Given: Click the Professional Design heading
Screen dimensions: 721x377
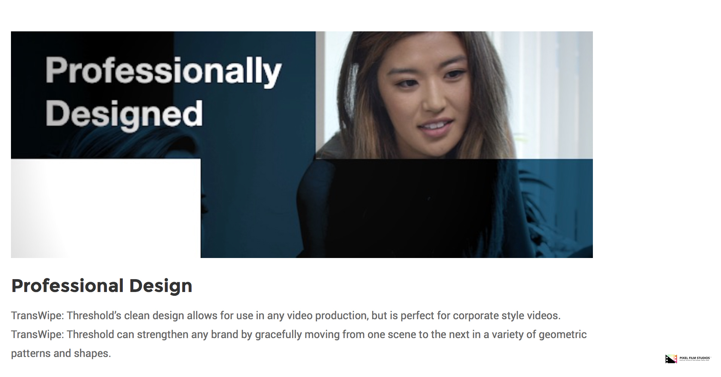Looking at the screenshot, I should (x=102, y=286).
